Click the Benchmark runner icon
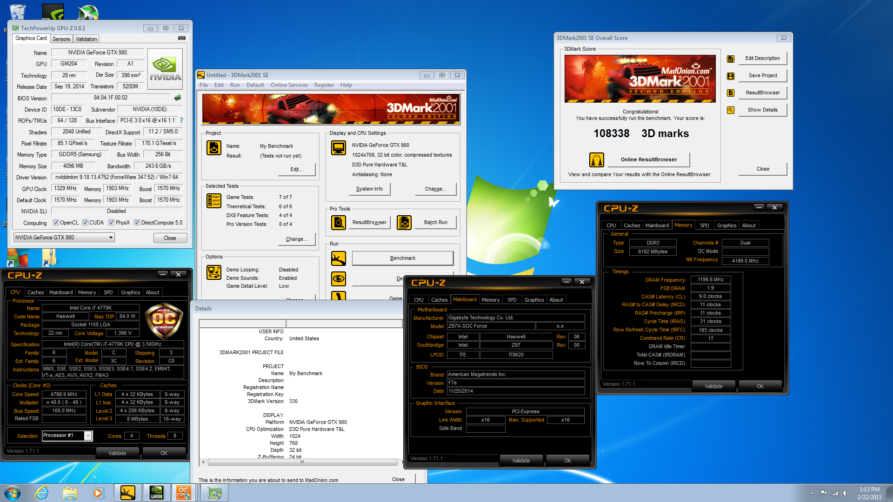The height and width of the screenshot is (502, 893). point(339,258)
